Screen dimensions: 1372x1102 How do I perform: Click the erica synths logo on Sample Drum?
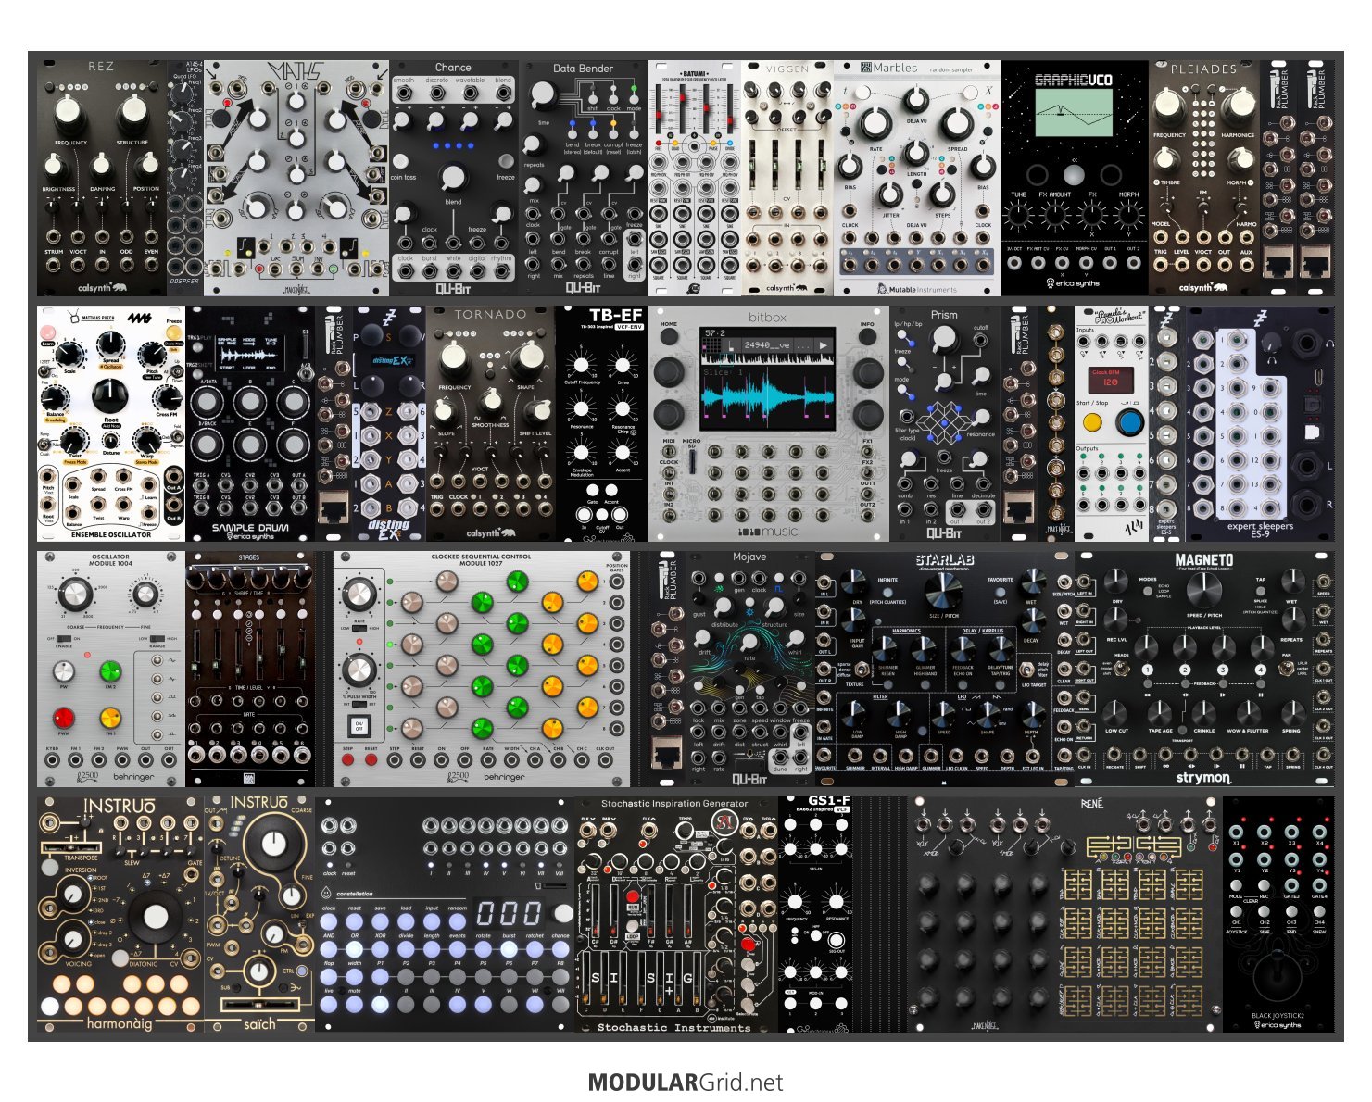tap(250, 536)
